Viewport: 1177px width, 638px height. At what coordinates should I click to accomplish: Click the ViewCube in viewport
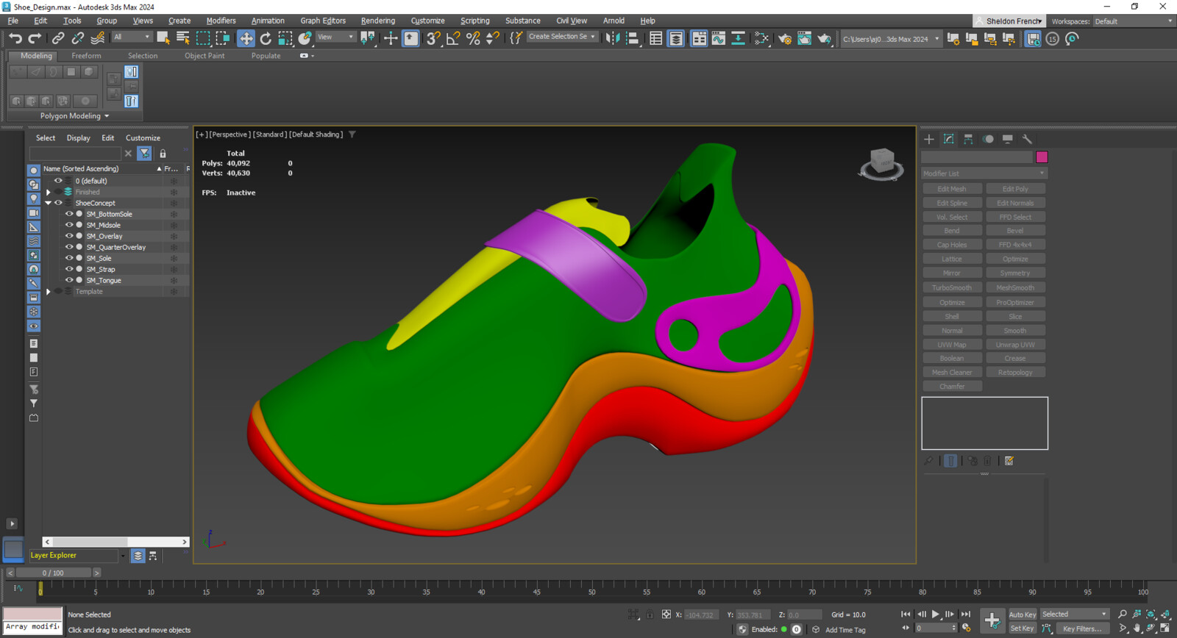[x=881, y=162]
